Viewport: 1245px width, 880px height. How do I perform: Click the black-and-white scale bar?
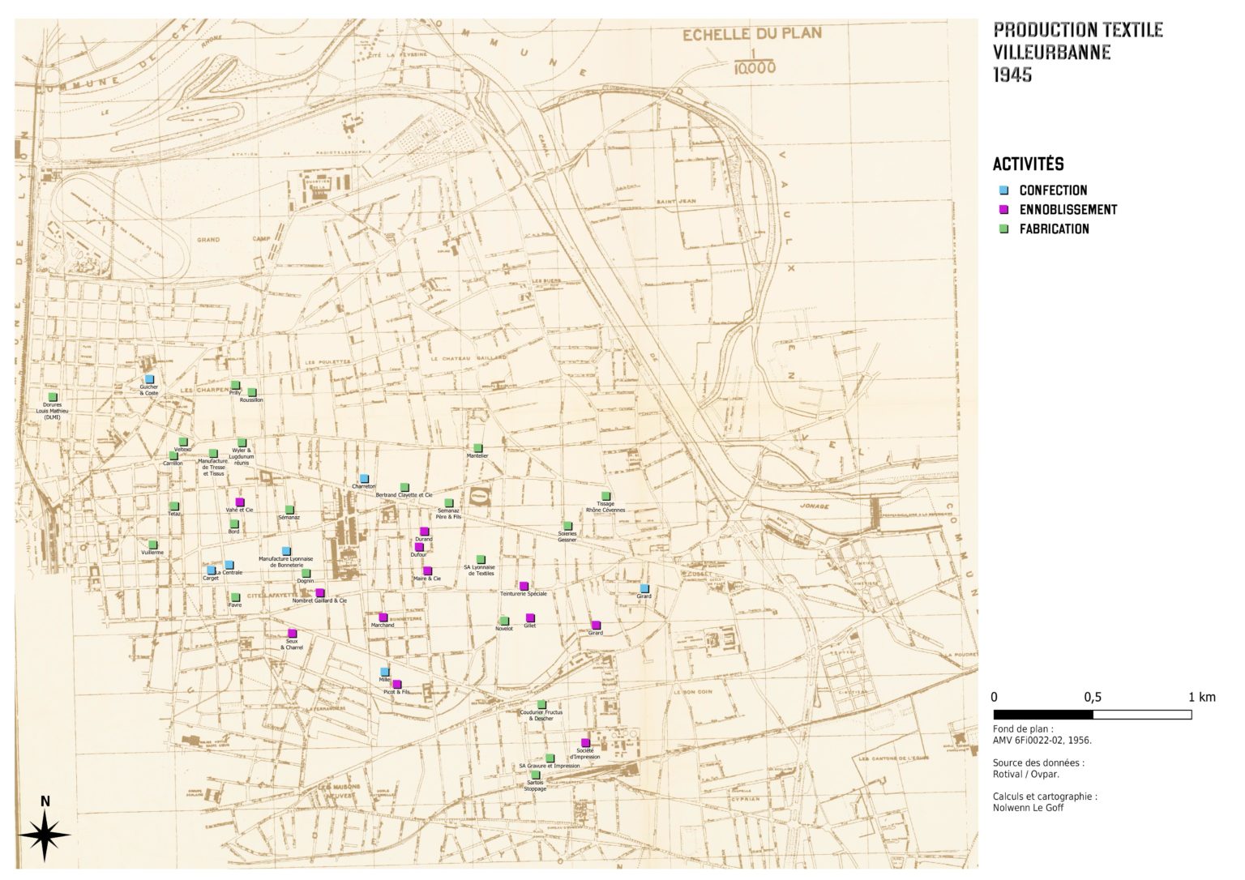tap(1092, 715)
